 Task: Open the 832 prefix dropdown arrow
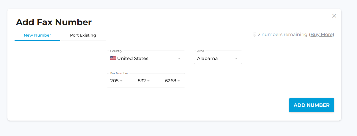pyautogui.click(x=148, y=81)
